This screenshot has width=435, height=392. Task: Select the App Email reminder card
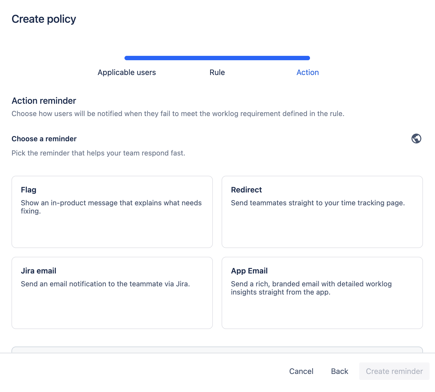tap(322, 293)
